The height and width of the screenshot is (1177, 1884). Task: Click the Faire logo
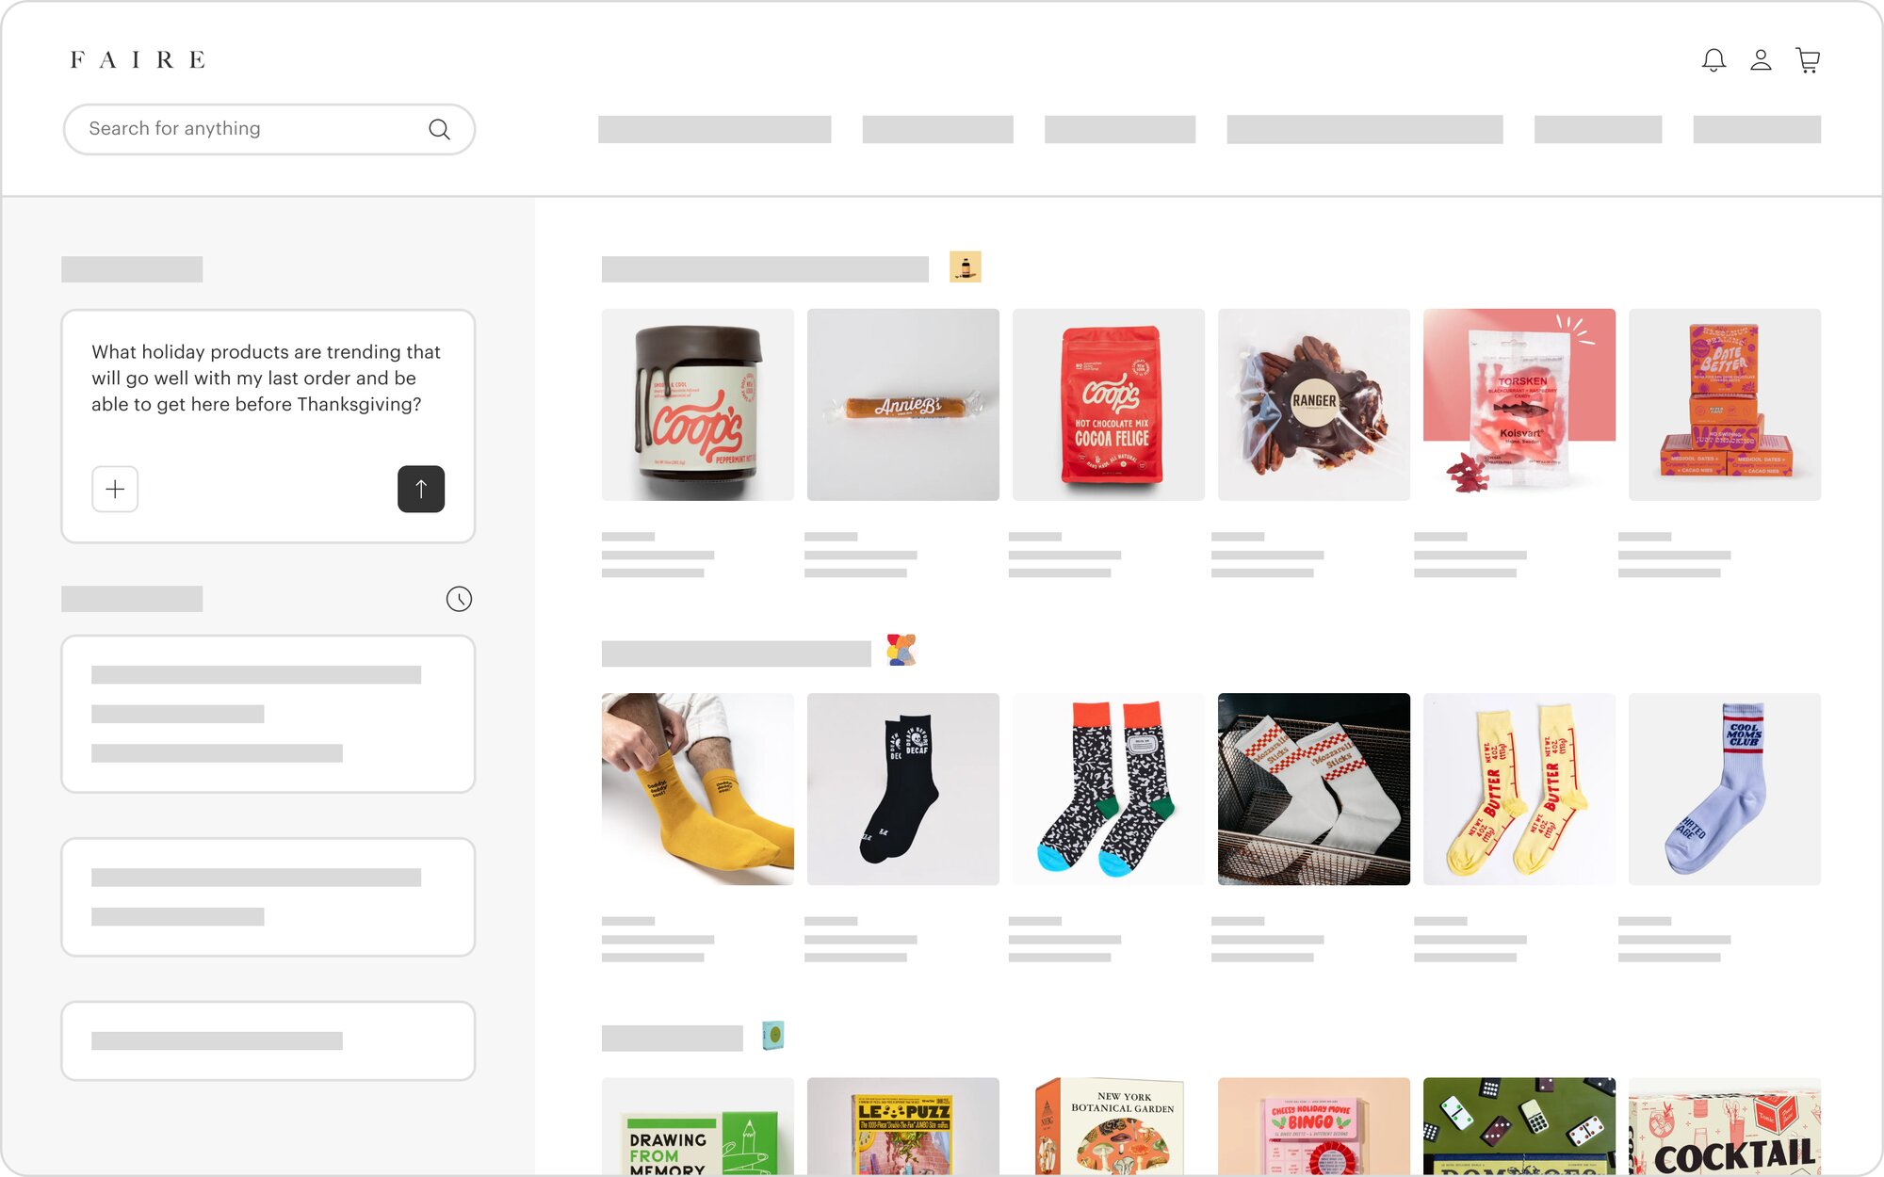coord(138,60)
